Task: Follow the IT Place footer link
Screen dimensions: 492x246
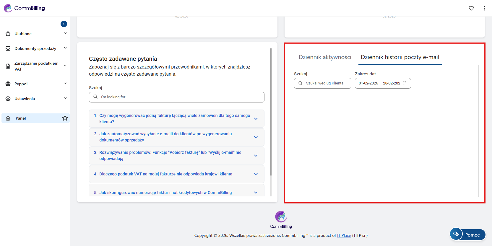Action: tap(344, 235)
